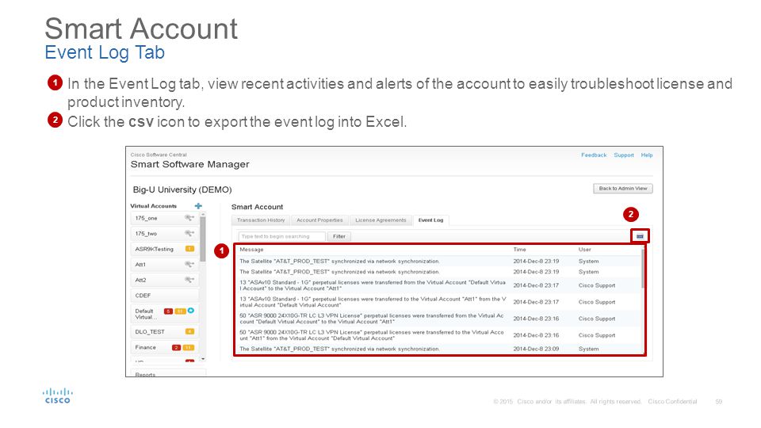Click yellow alert badge on ASR9KTesting

(189, 249)
